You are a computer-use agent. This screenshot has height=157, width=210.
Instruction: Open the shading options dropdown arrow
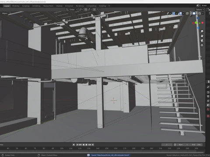[x=203, y=14]
